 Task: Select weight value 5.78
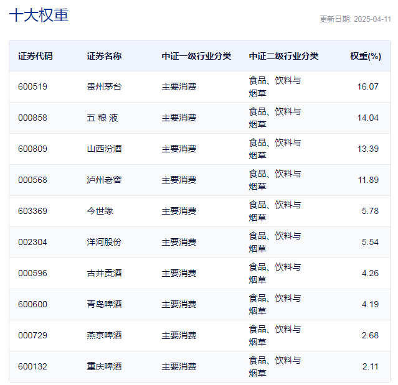(370, 211)
